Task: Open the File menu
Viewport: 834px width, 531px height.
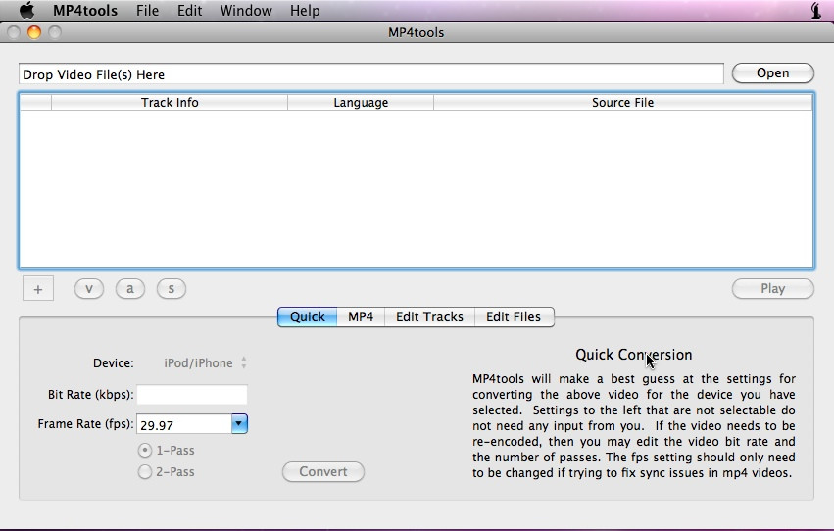Action: click(147, 10)
